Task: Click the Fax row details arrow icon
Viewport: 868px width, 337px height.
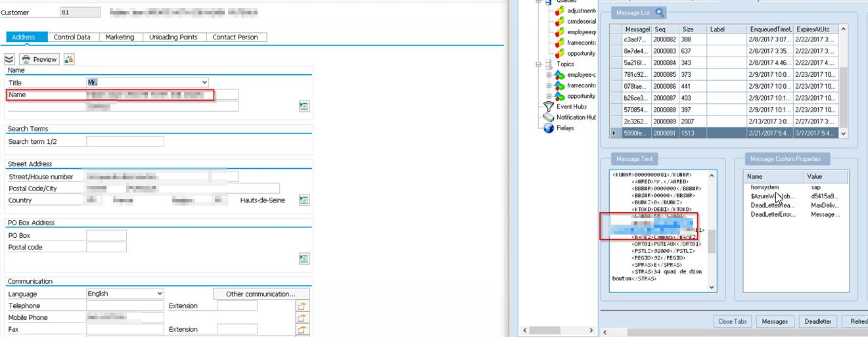Action: pyautogui.click(x=303, y=330)
